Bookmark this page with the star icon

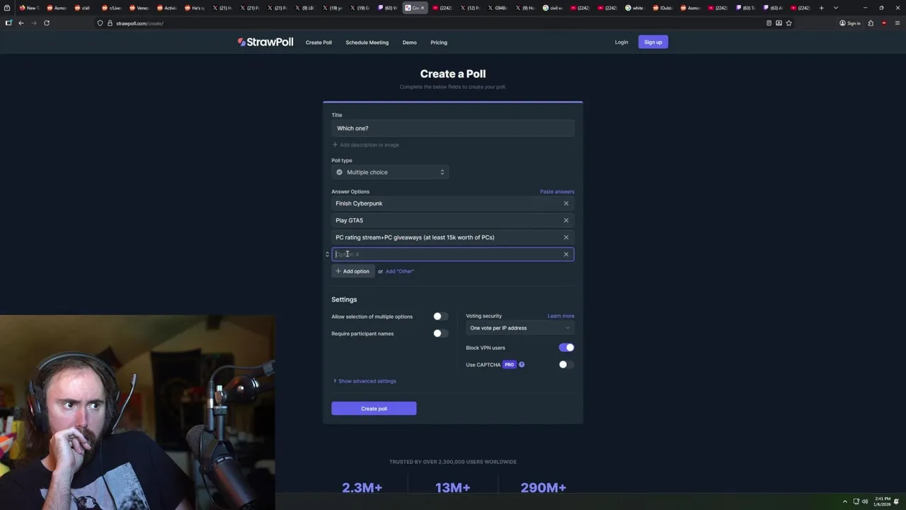click(789, 23)
